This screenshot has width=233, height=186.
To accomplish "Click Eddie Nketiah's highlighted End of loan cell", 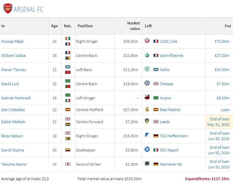I will 219,122.
